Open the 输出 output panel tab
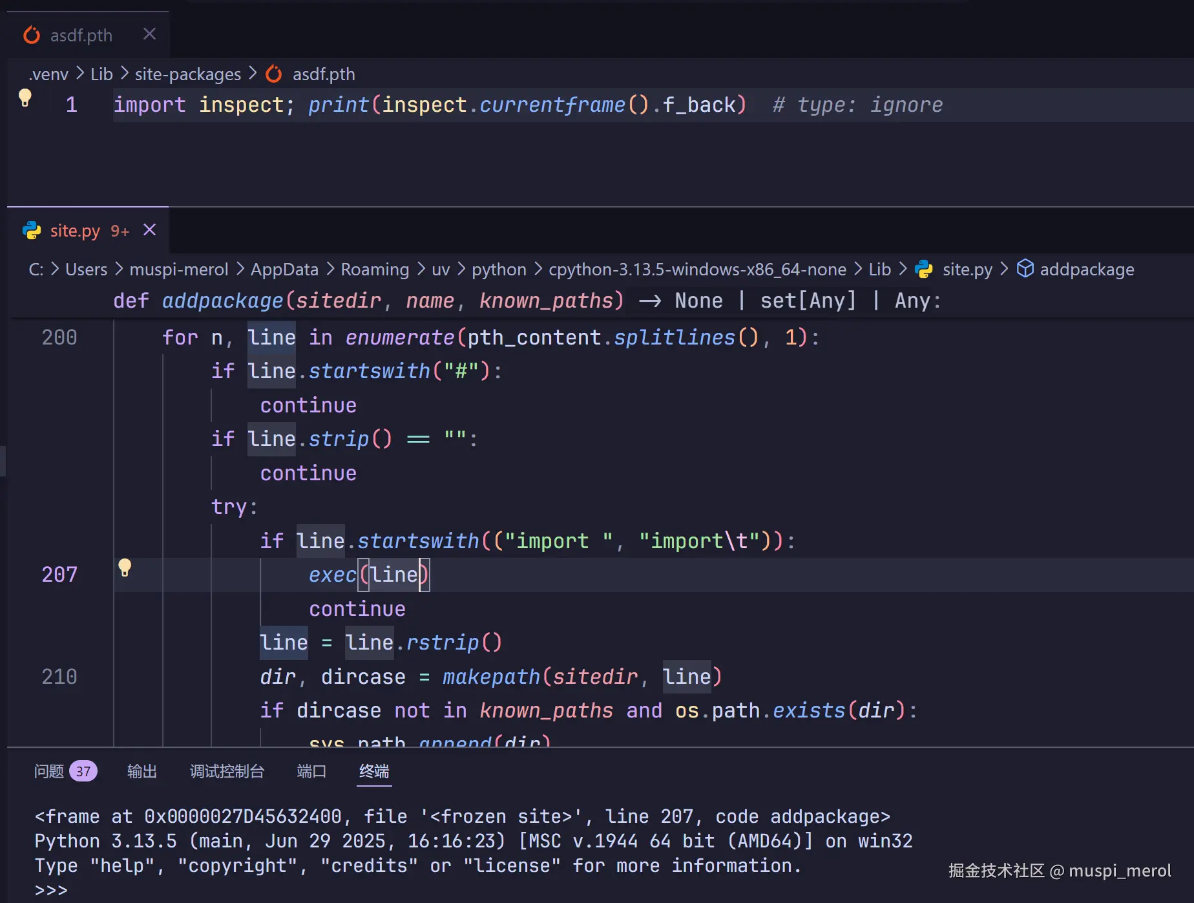Screen dimensions: 1194x903 point(142,771)
